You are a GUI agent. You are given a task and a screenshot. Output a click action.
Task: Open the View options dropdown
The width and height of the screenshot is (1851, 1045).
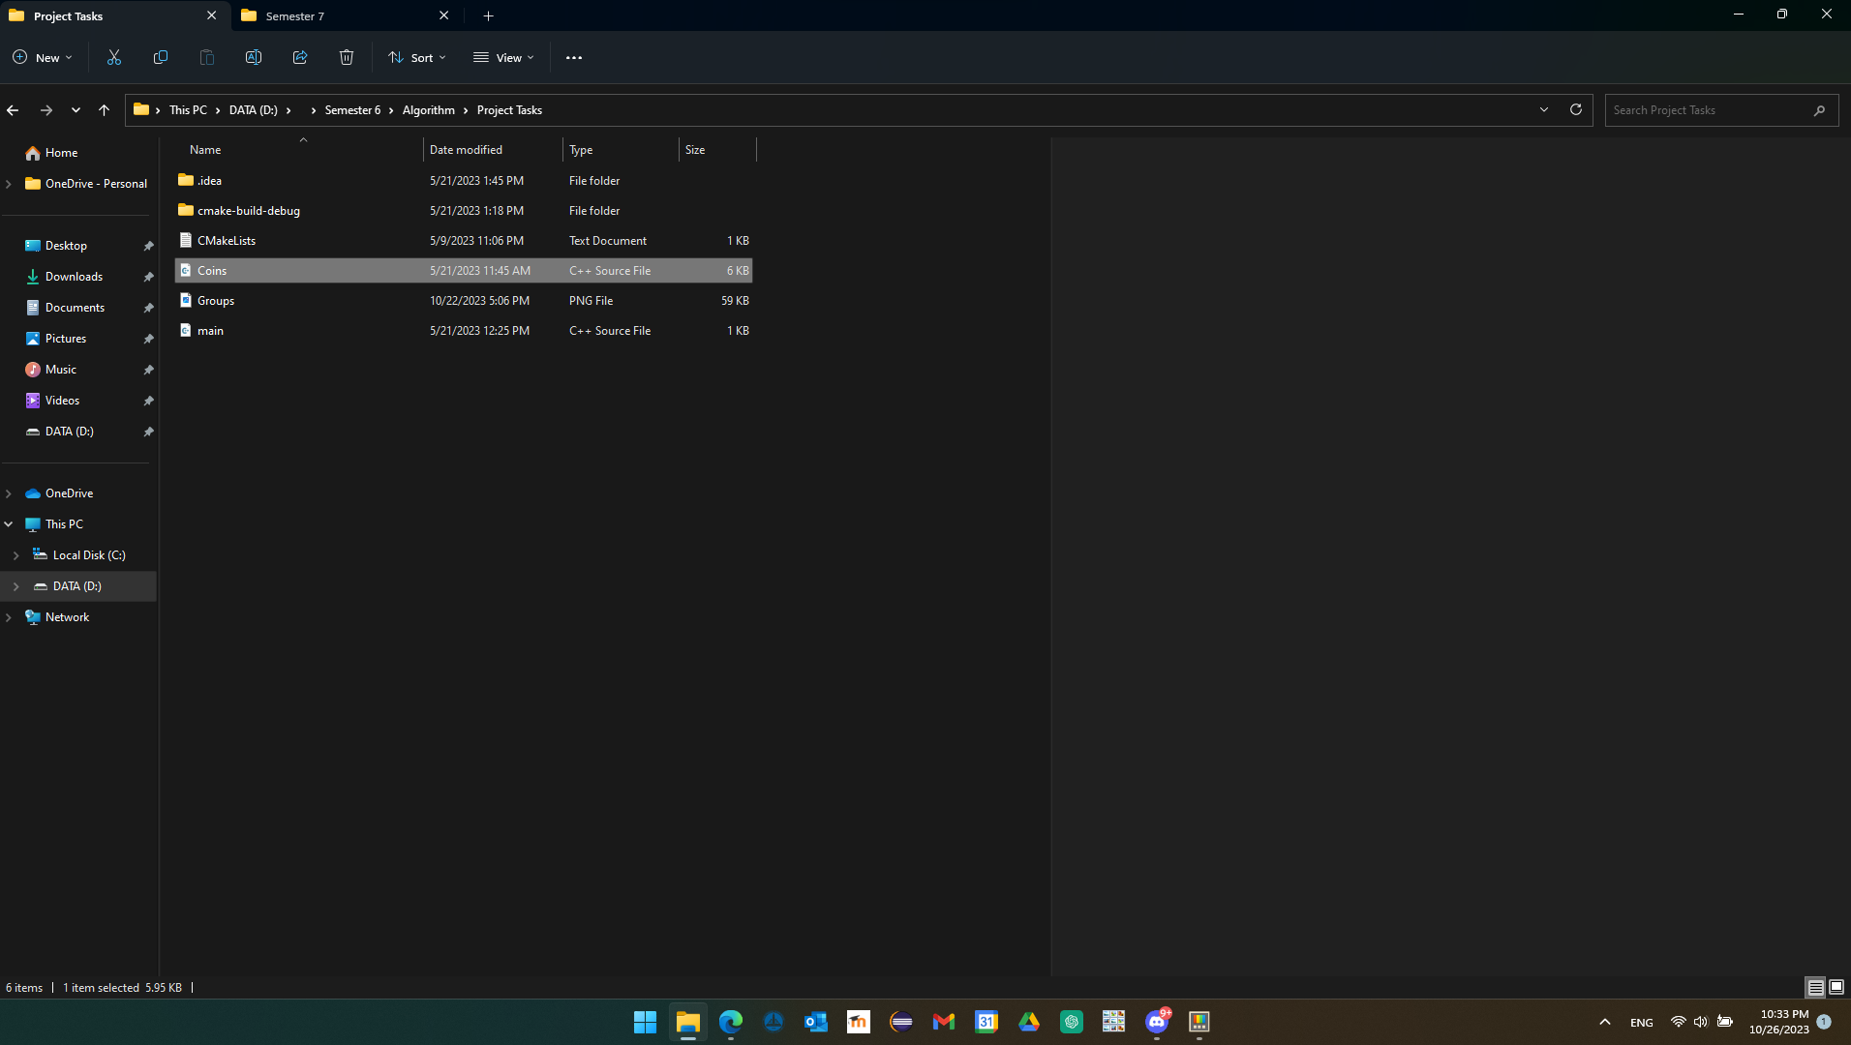click(x=501, y=57)
